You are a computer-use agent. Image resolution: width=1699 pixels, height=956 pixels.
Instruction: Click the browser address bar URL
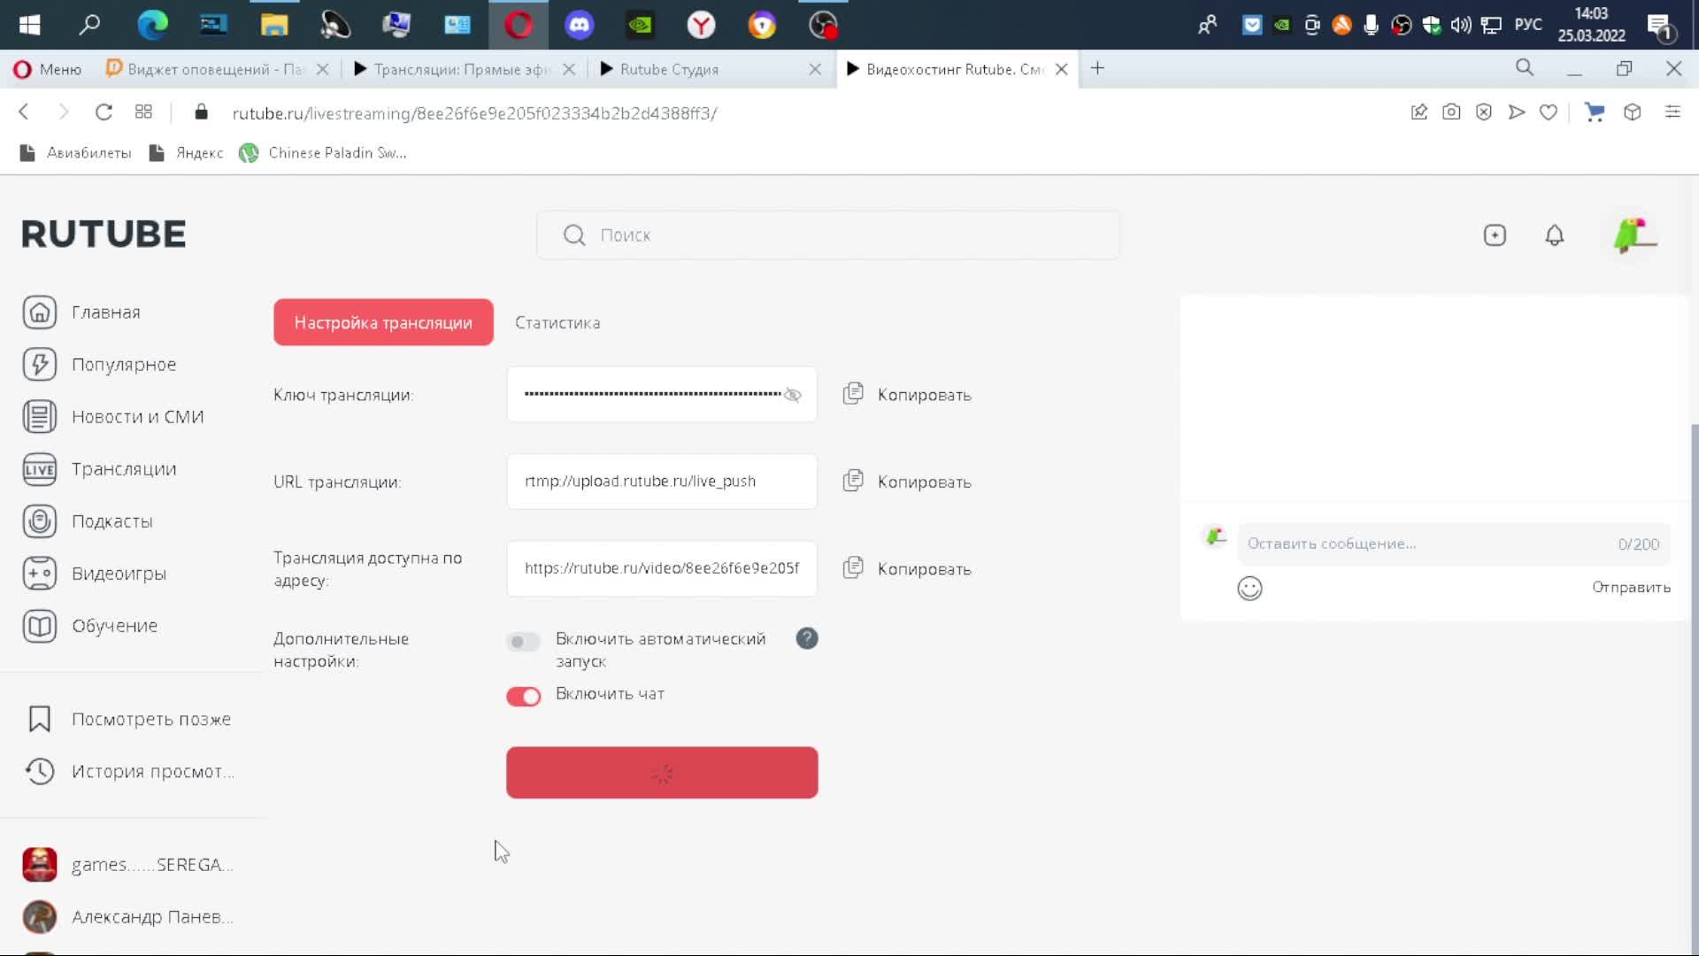[474, 112]
